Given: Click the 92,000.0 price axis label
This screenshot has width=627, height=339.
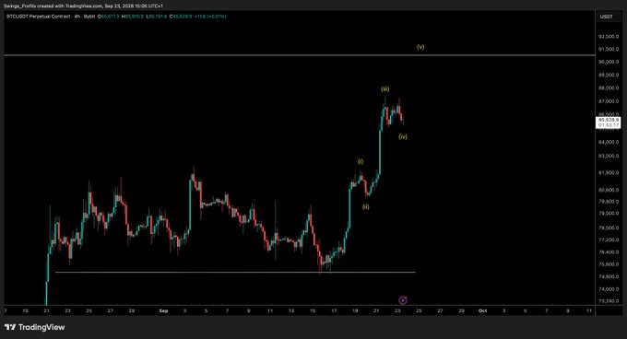Looking at the screenshot, I should [x=609, y=36].
